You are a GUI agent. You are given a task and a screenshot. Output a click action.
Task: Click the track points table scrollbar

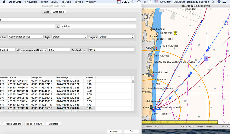tap(133, 82)
